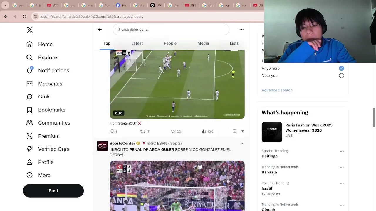This screenshot has height=211, width=376.
Task: Switch to the Facebook browser tab
Action: [122, 5]
